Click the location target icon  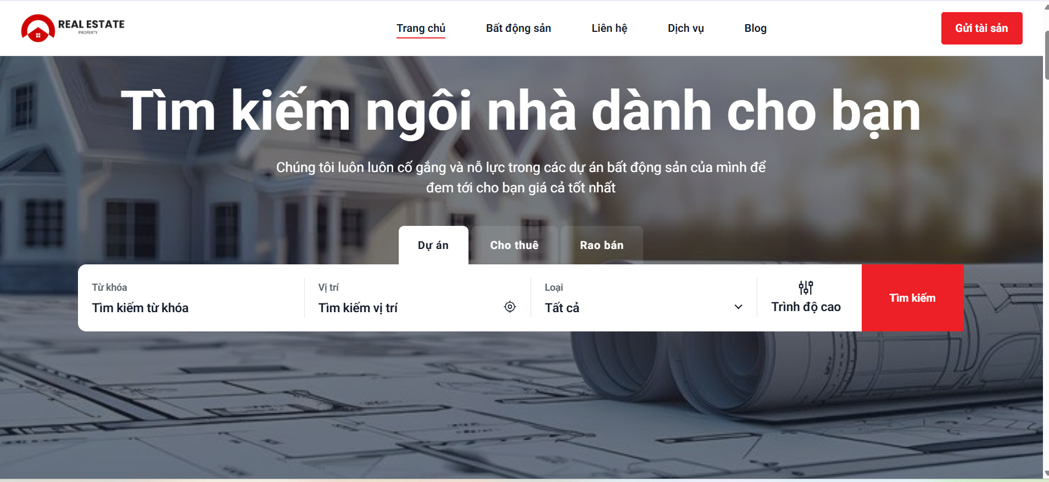[x=510, y=307]
